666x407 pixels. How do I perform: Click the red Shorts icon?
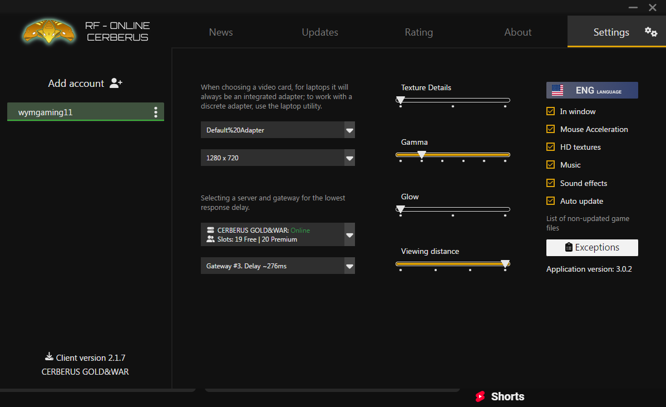click(480, 396)
